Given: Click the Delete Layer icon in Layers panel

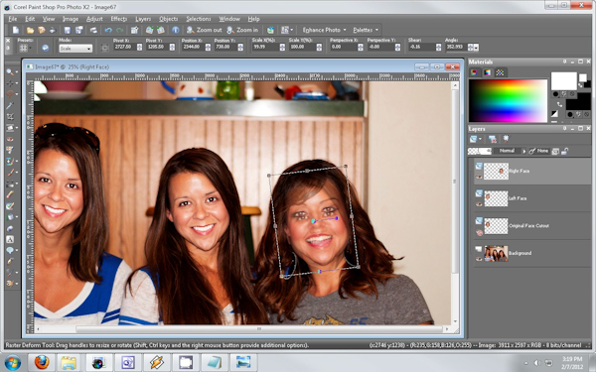Looking at the screenshot, I should coord(493,139).
